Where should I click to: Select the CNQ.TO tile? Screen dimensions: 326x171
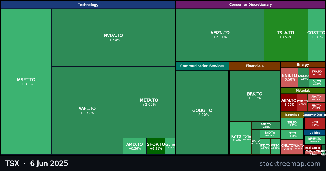click(x=303, y=77)
